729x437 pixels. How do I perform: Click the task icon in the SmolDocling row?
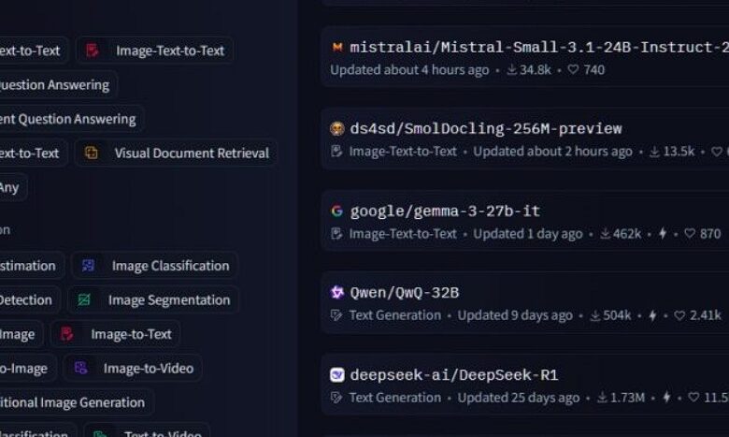tap(336, 152)
